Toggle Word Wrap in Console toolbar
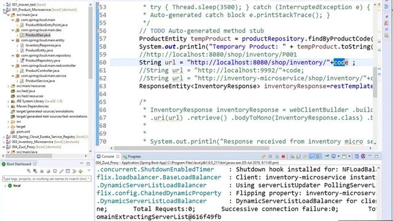The width and height of the screenshot is (393, 221). pyautogui.click(x=305, y=157)
